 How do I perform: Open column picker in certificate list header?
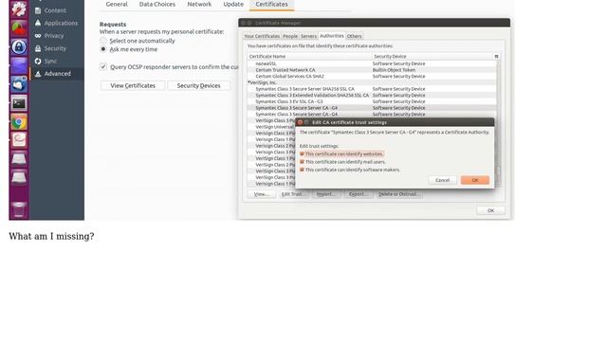coord(496,57)
